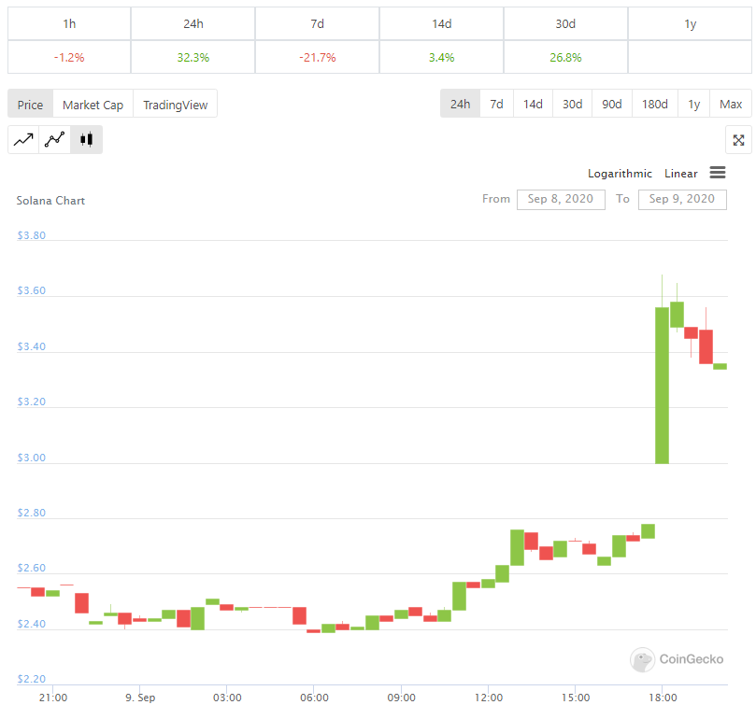Open the From date picker field

561,199
